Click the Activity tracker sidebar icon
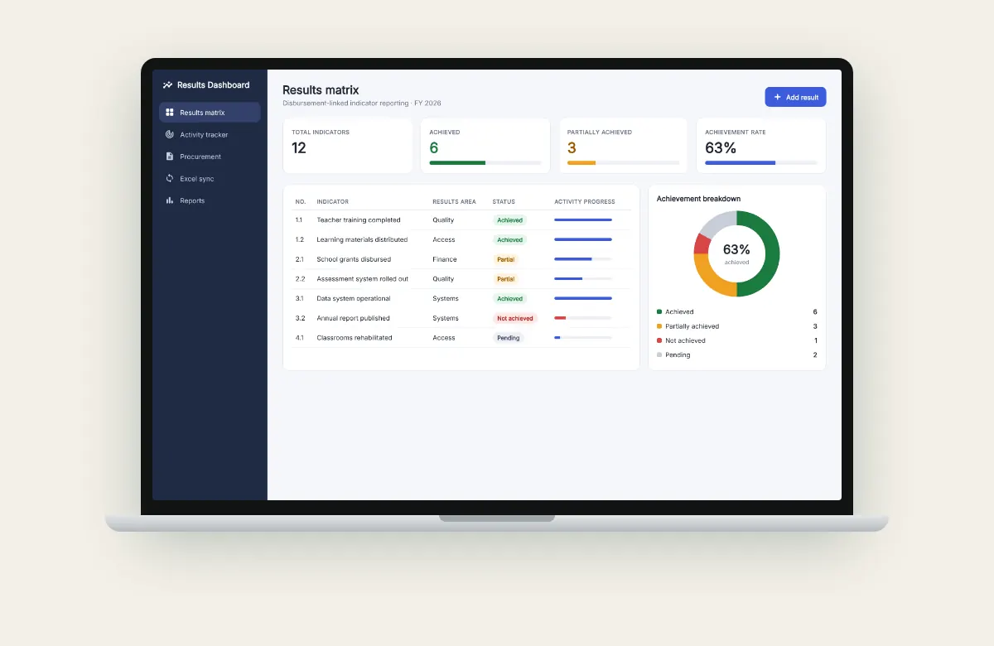 [x=170, y=134]
